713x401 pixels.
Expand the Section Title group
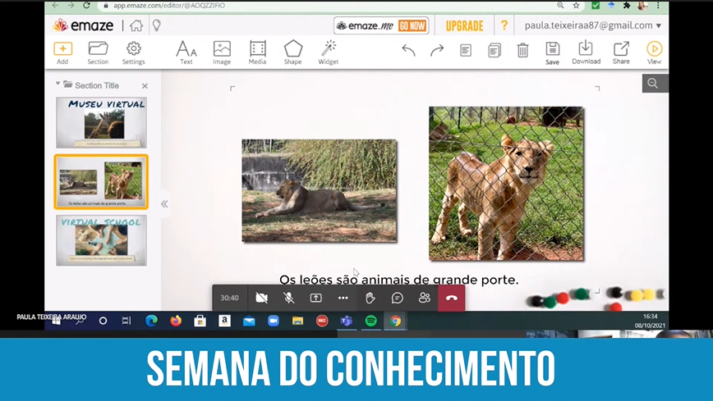click(x=58, y=84)
